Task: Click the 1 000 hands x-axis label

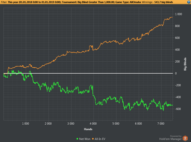Action: (x=25, y=124)
